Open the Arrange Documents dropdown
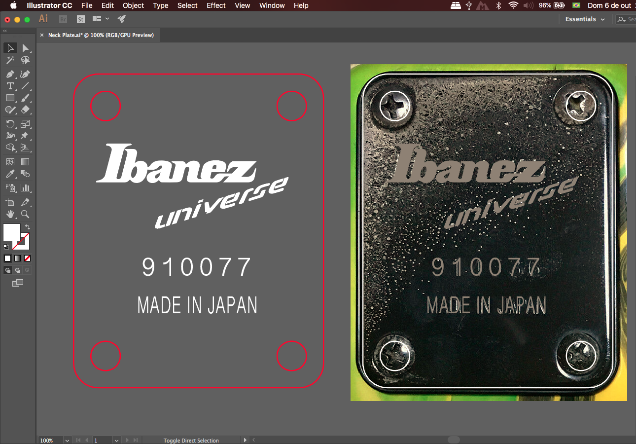636x444 pixels. pos(101,19)
